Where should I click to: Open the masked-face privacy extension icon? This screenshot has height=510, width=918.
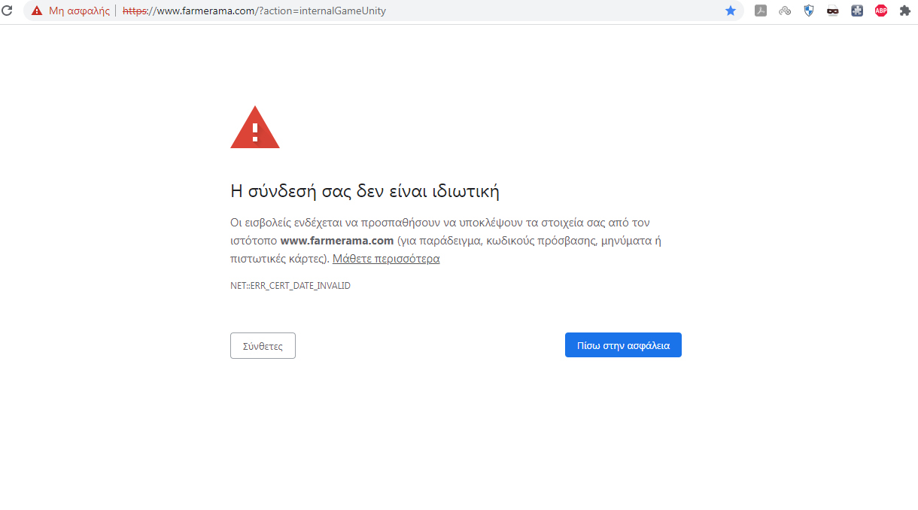click(x=833, y=11)
